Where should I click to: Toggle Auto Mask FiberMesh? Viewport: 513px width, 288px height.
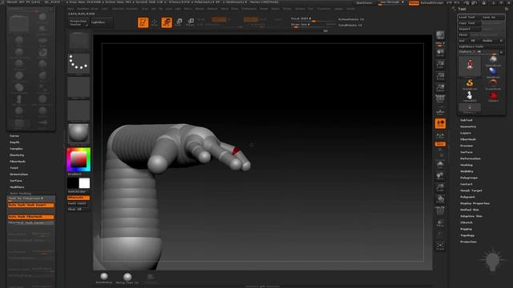tap(31, 217)
